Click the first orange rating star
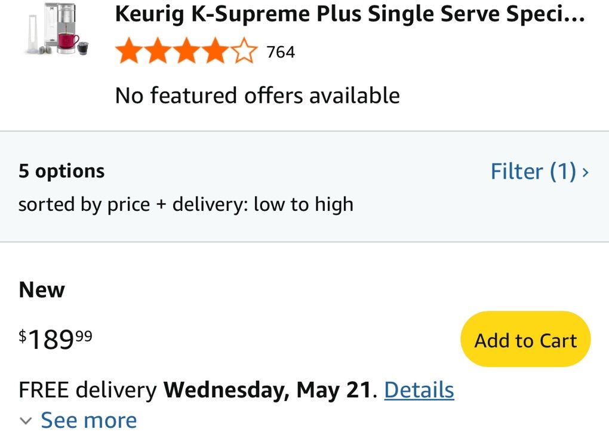This screenshot has height=447, width=609. 127,52
